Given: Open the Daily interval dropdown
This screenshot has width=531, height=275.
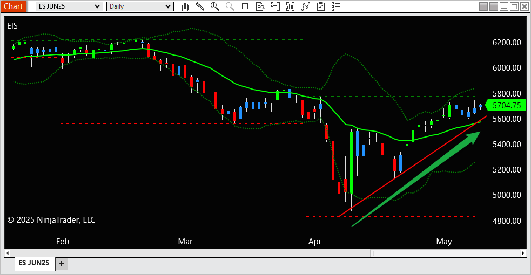Looking at the screenshot, I should 140,6.
